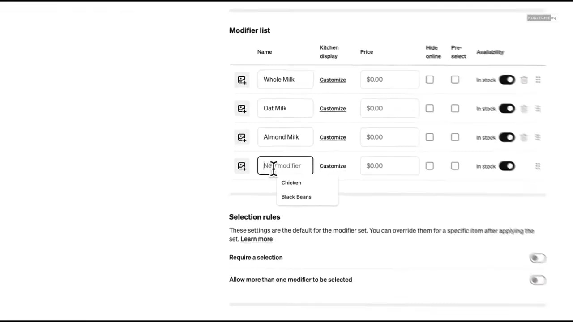Delete the Oat Milk modifier

click(524, 109)
